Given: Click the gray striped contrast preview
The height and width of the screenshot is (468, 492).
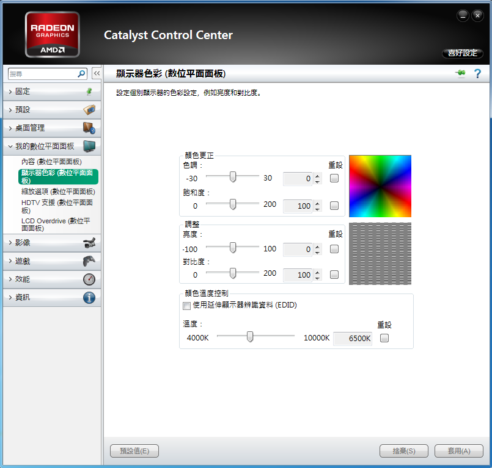Looking at the screenshot, I should coord(380,254).
